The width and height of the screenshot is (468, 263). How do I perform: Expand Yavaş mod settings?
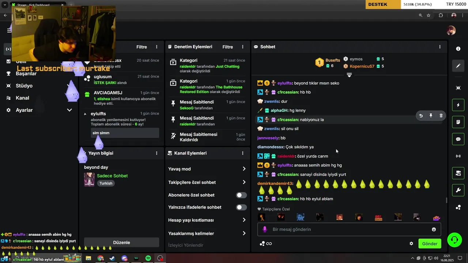point(207,169)
